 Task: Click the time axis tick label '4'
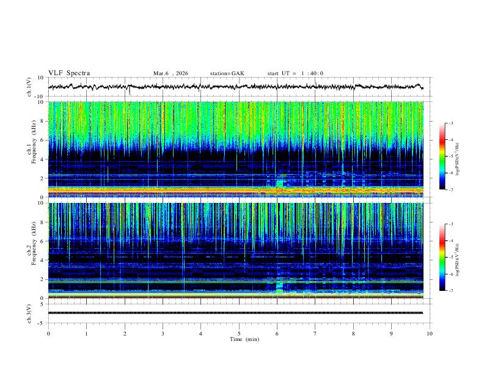pyautogui.click(x=201, y=334)
